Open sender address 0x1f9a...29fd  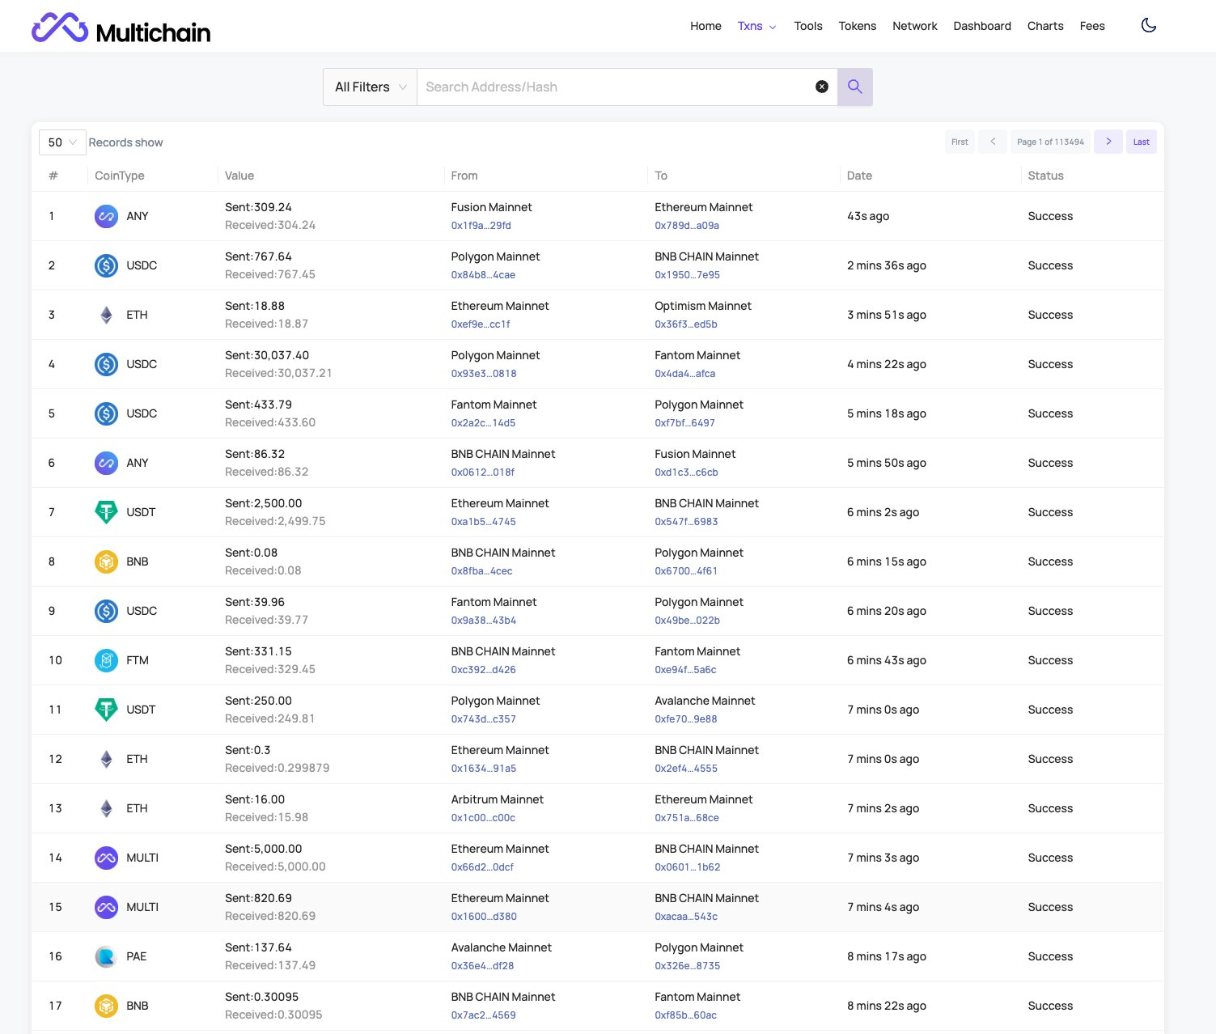click(481, 226)
